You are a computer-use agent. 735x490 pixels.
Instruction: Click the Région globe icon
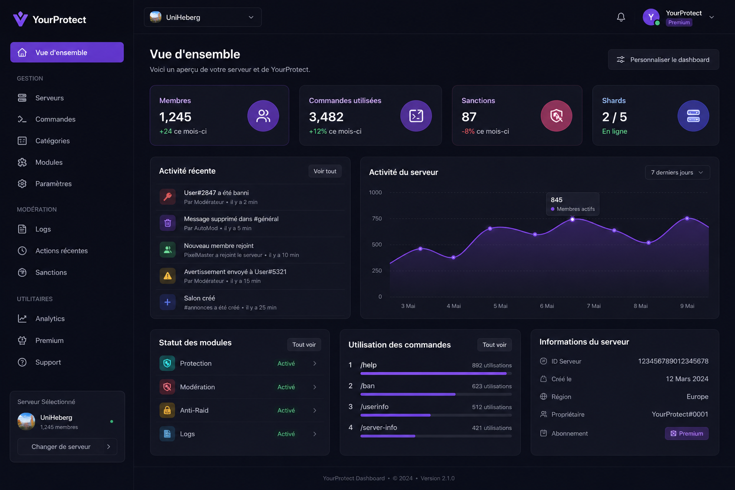(x=544, y=397)
